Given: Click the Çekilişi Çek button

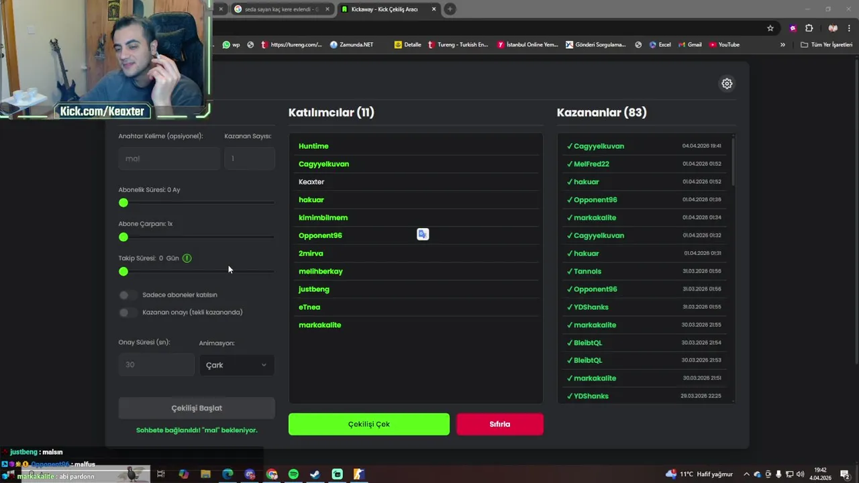Looking at the screenshot, I should tap(369, 424).
